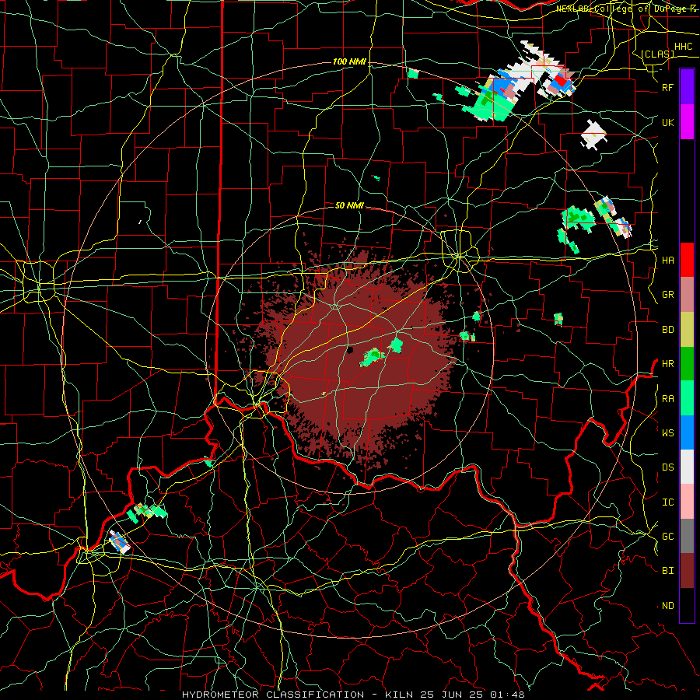Image resolution: width=700 pixels, height=700 pixels.
Task: Click the white DS dry snow swatch
Action: click(687, 467)
